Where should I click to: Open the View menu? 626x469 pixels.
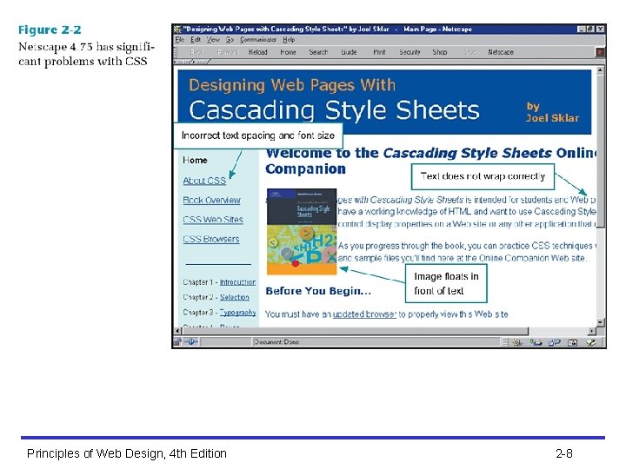coord(213,40)
